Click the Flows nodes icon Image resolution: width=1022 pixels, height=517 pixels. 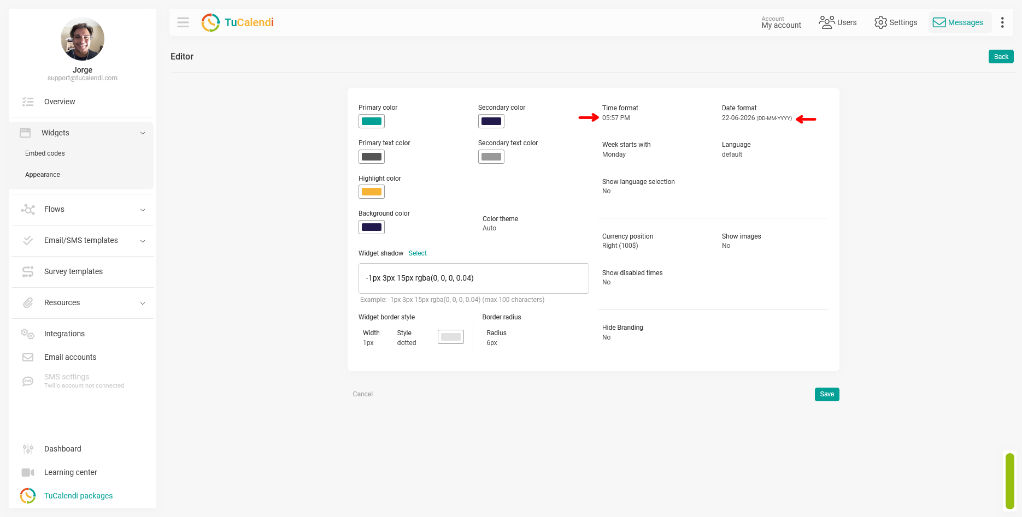click(28, 209)
